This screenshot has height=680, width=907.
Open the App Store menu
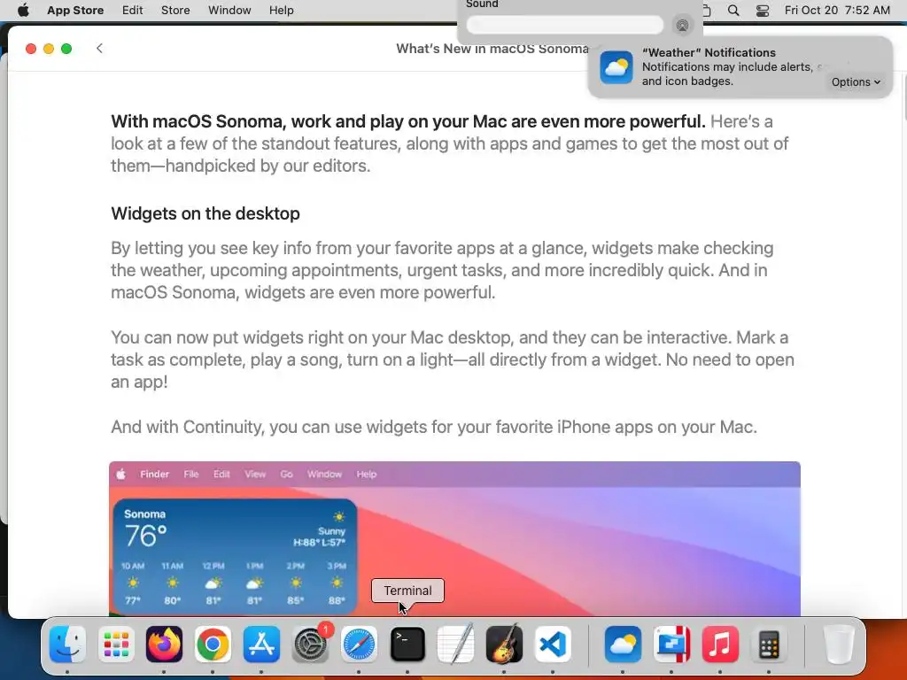(x=75, y=11)
